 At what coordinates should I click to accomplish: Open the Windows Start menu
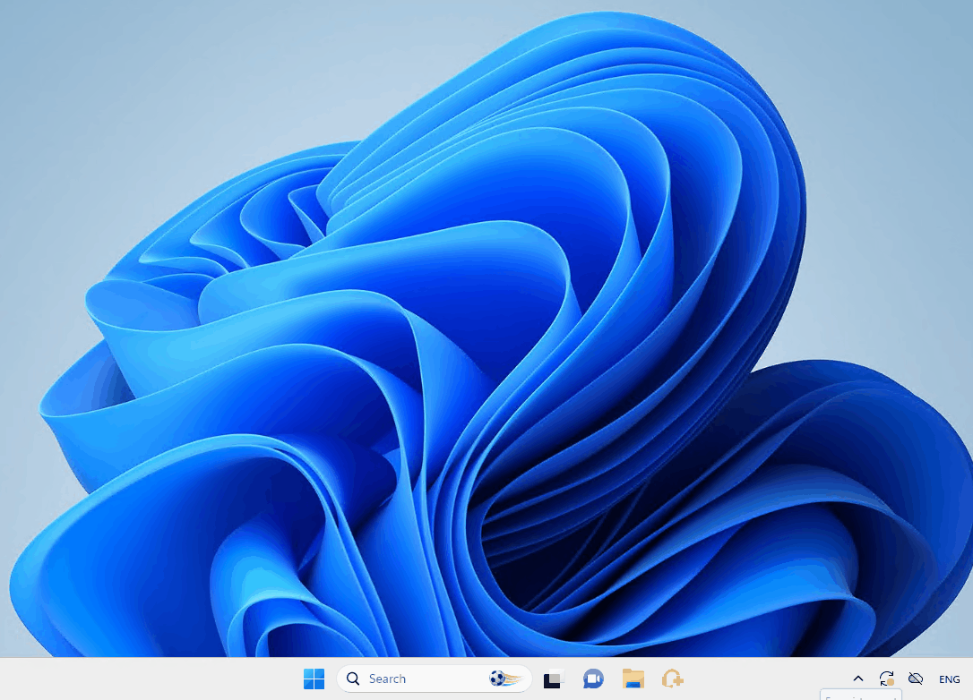[x=314, y=679]
